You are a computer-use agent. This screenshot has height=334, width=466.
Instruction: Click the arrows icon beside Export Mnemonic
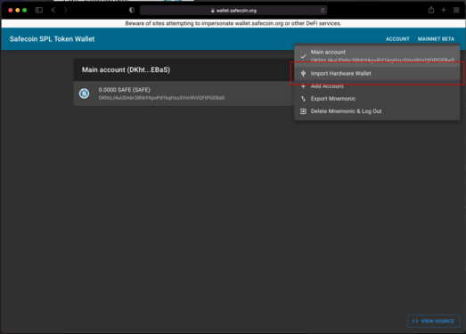(303, 99)
